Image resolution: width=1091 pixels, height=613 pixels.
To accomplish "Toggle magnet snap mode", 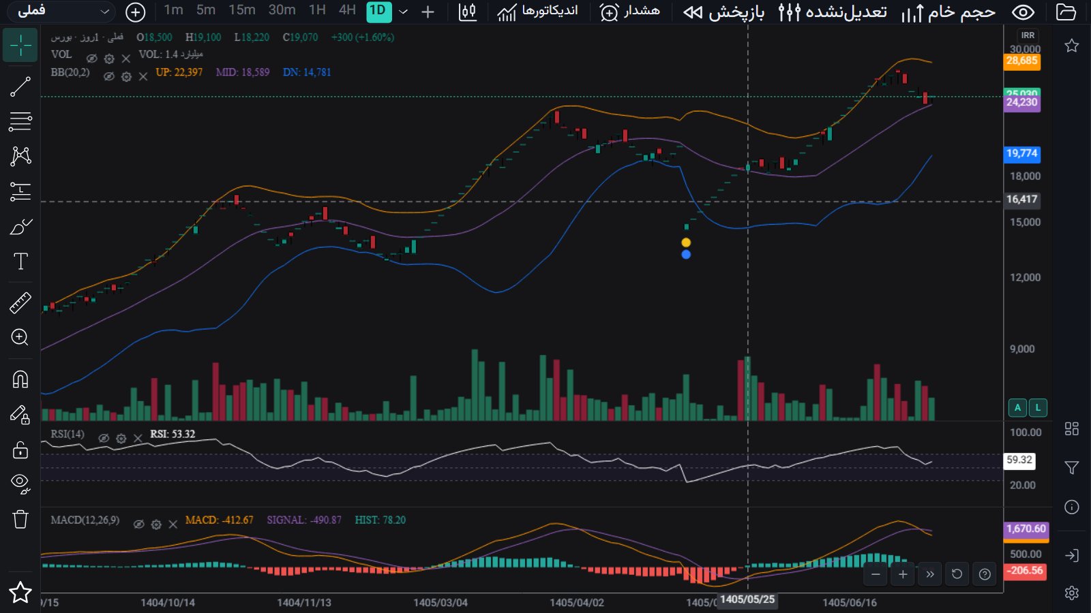I will pyautogui.click(x=20, y=379).
